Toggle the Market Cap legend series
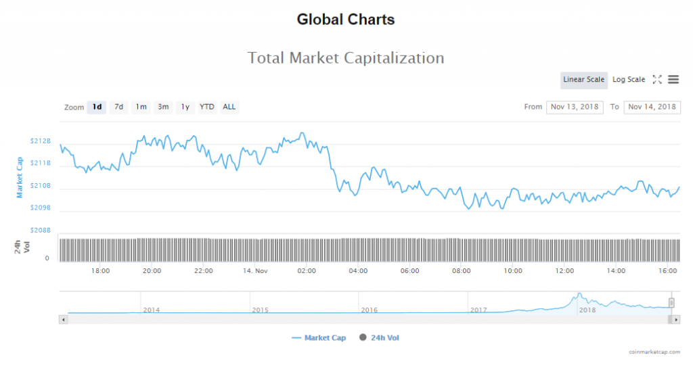 pos(319,338)
